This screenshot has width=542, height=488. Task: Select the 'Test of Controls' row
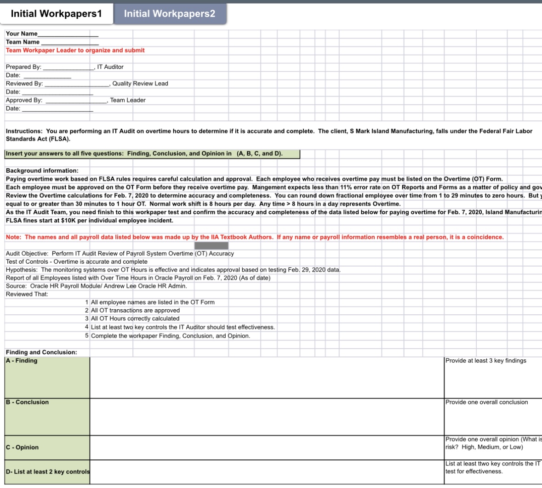pyautogui.click(x=77, y=261)
